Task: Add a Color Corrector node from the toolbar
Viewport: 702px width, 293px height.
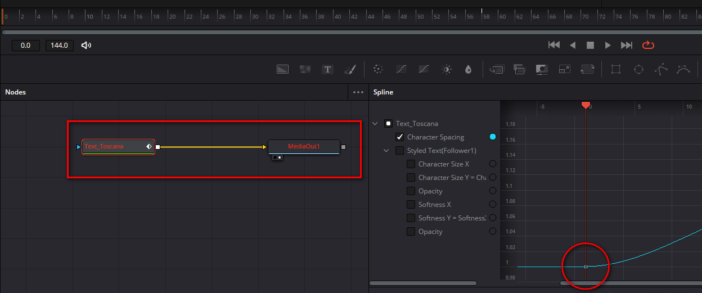Action: click(x=379, y=69)
